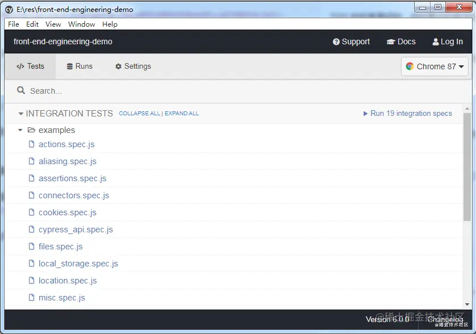476x334 pixels.
Task: Click EXPAND ALL link
Action: (182, 113)
